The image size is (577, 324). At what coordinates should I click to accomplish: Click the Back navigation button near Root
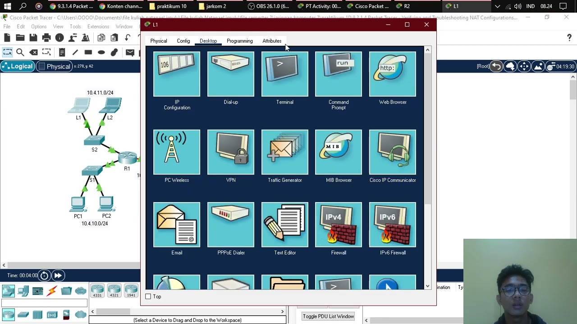[496, 67]
